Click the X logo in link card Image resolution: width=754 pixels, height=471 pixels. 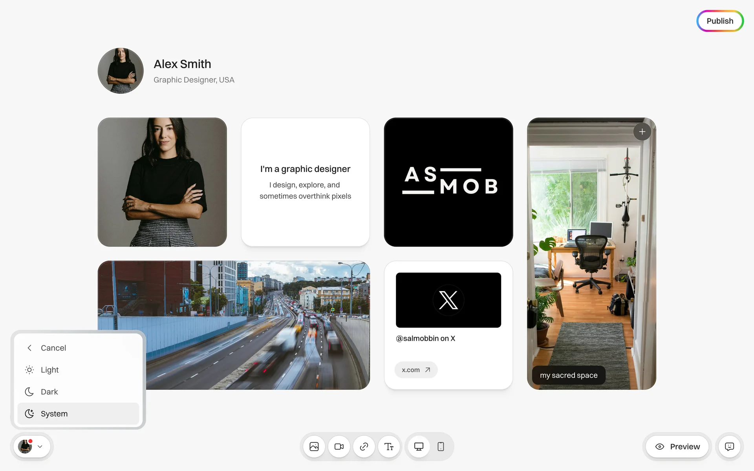(448, 300)
